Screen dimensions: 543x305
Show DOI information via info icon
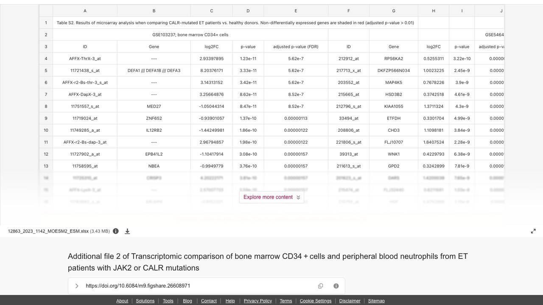pos(336,286)
